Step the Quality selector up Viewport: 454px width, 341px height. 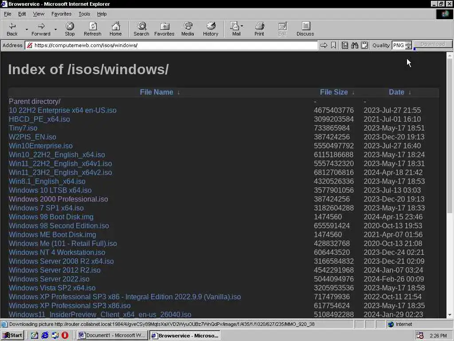[408, 44]
